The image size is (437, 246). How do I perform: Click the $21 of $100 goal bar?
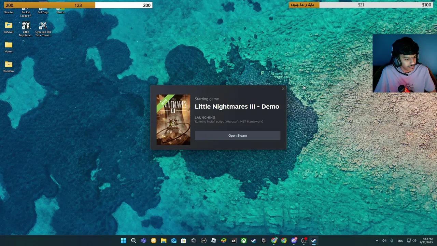click(x=361, y=5)
